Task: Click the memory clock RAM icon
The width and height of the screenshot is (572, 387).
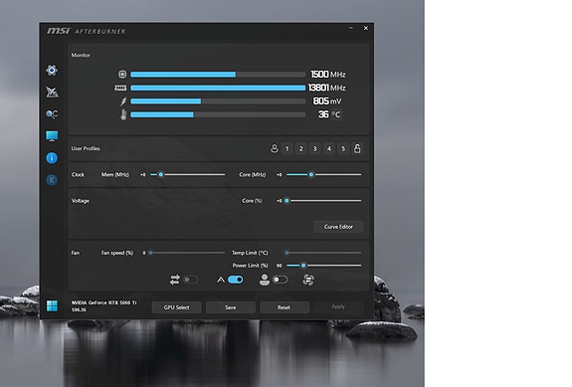Action: [x=120, y=88]
